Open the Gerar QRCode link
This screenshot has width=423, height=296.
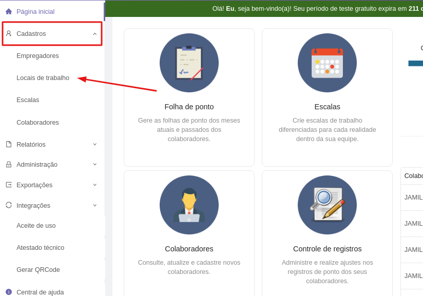click(x=38, y=270)
